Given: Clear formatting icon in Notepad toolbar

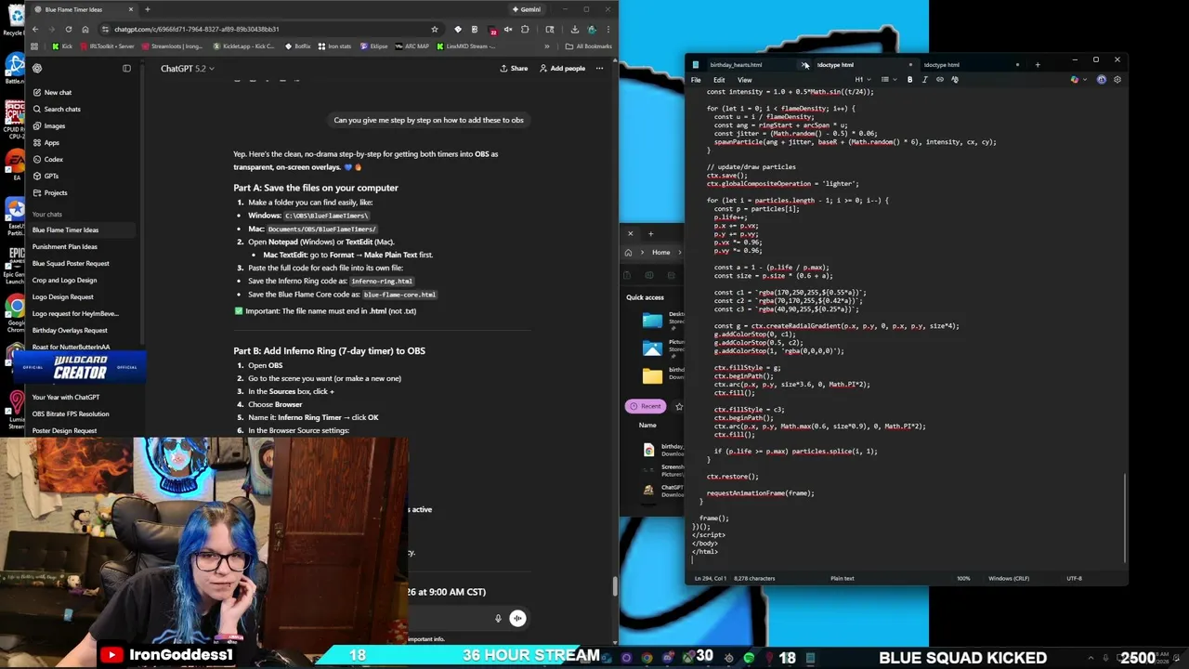Looking at the screenshot, I should [955, 80].
